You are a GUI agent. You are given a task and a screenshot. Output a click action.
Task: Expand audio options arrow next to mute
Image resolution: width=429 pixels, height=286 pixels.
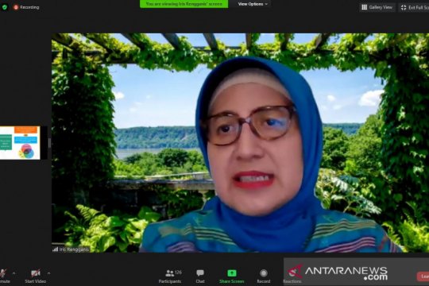point(14,272)
